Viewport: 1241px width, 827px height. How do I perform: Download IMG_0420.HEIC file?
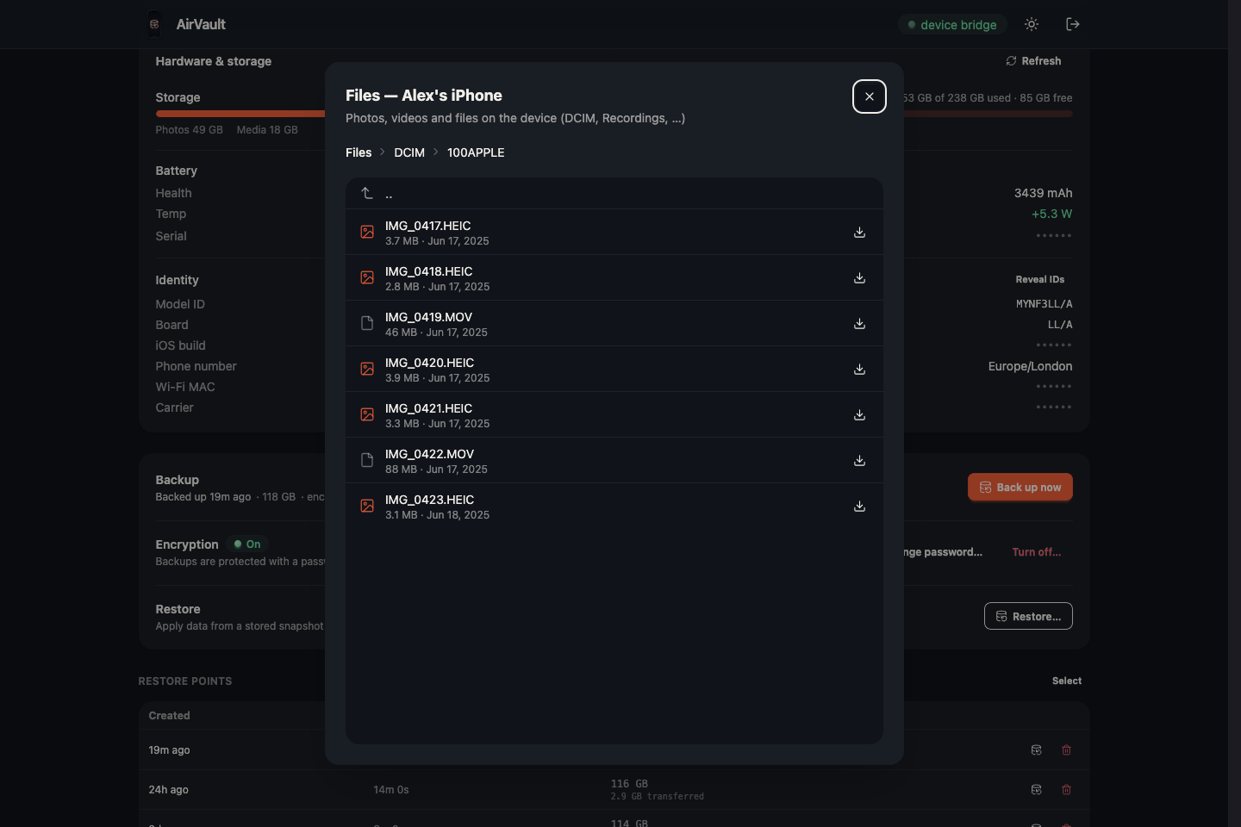click(x=859, y=370)
